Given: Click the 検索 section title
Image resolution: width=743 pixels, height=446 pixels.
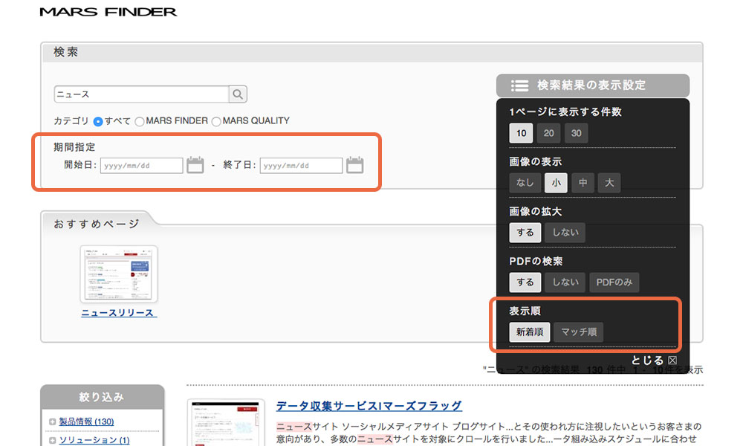Looking at the screenshot, I should [65, 52].
